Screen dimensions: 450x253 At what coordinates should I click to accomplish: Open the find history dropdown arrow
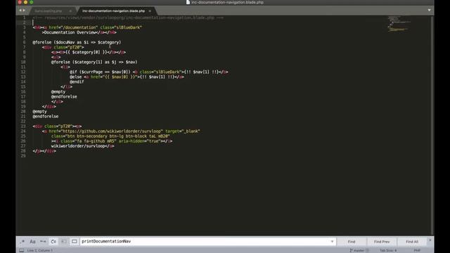[332, 242]
